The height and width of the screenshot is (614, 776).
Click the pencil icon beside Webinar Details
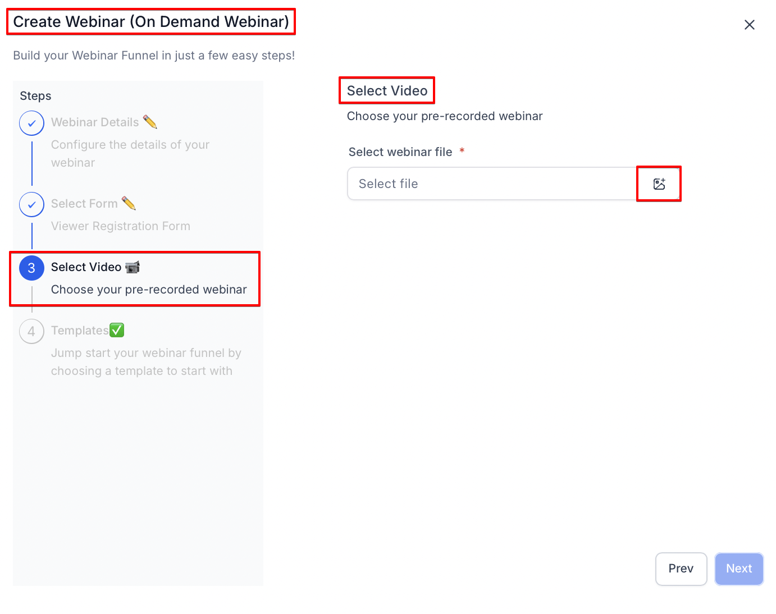[x=150, y=122]
